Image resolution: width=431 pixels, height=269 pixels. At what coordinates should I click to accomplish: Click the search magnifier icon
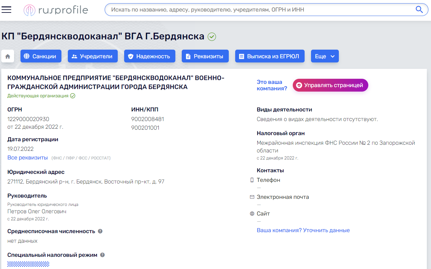pyautogui.click(x=419, y=10)
